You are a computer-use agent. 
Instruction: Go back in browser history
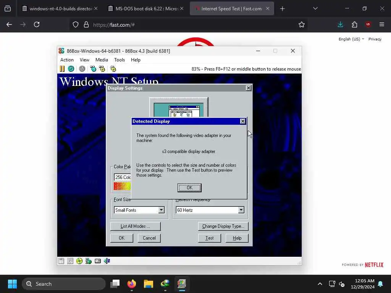[9, 24]
